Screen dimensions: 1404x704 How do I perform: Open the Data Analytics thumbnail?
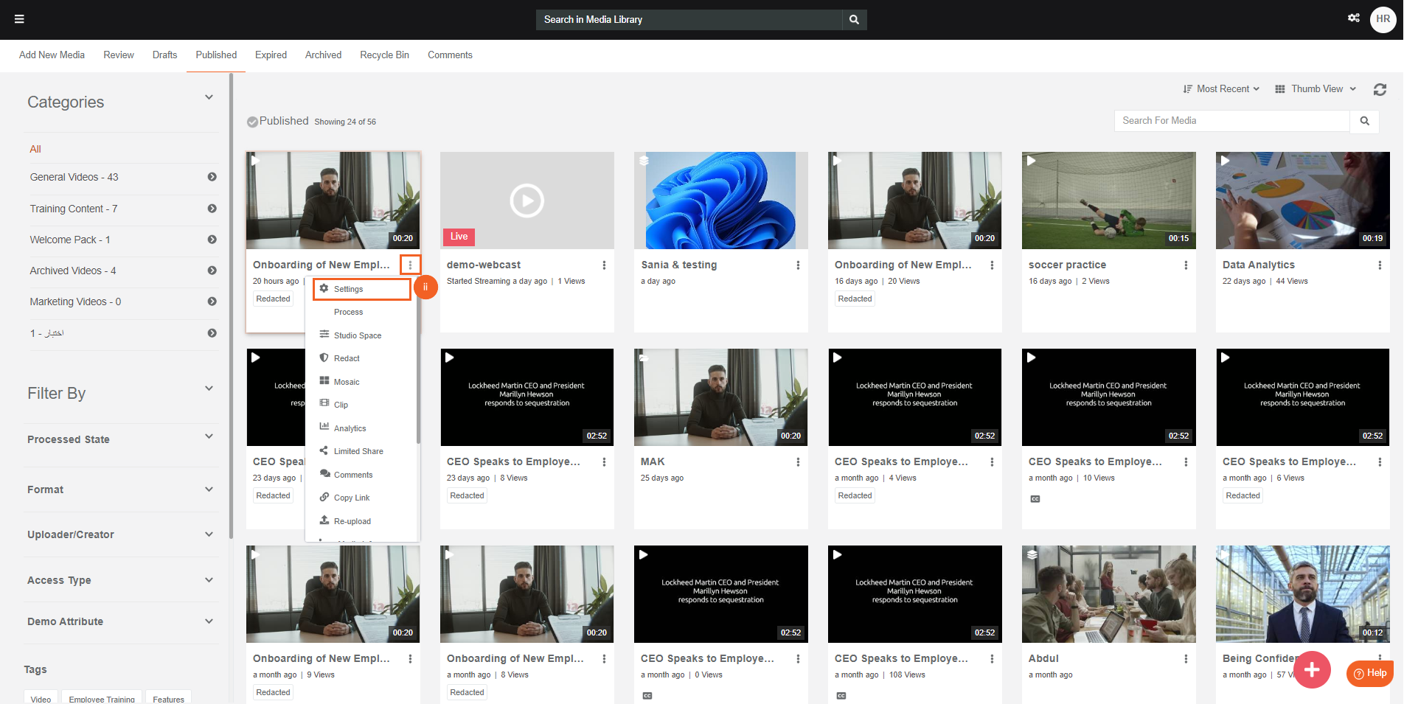click(1302, 201)
